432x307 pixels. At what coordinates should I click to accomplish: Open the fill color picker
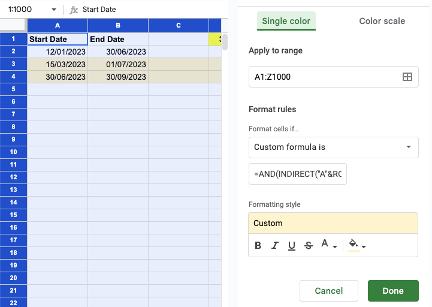click(357, 245)
